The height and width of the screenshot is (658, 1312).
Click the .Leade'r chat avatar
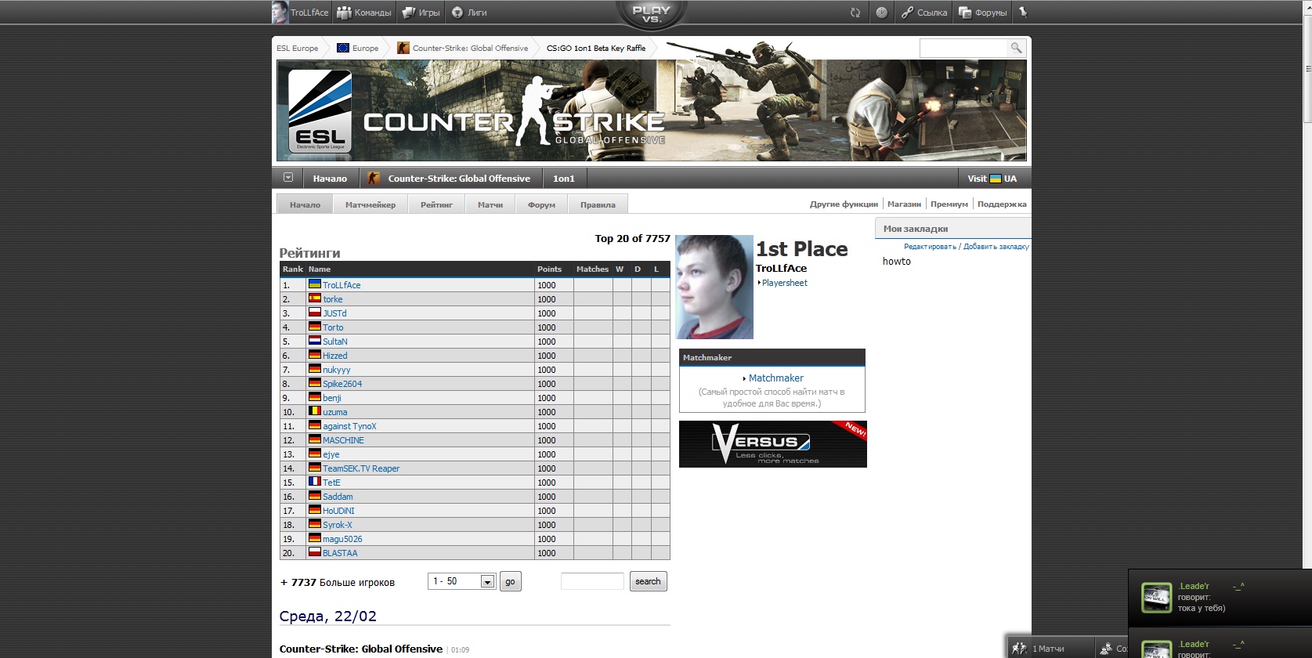point(1156,598)
